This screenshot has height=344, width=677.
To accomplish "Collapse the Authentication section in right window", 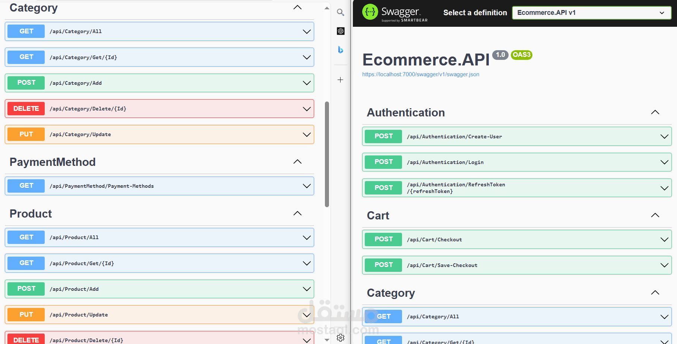I will pyautogui.click(x=655, y=112).
